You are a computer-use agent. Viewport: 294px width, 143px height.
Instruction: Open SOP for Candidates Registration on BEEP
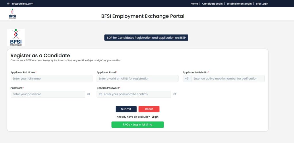146,38
